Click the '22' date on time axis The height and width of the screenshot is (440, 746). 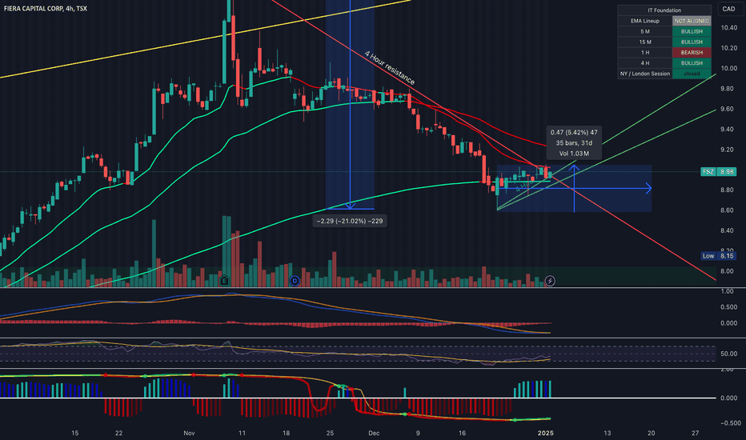[118, 433]
